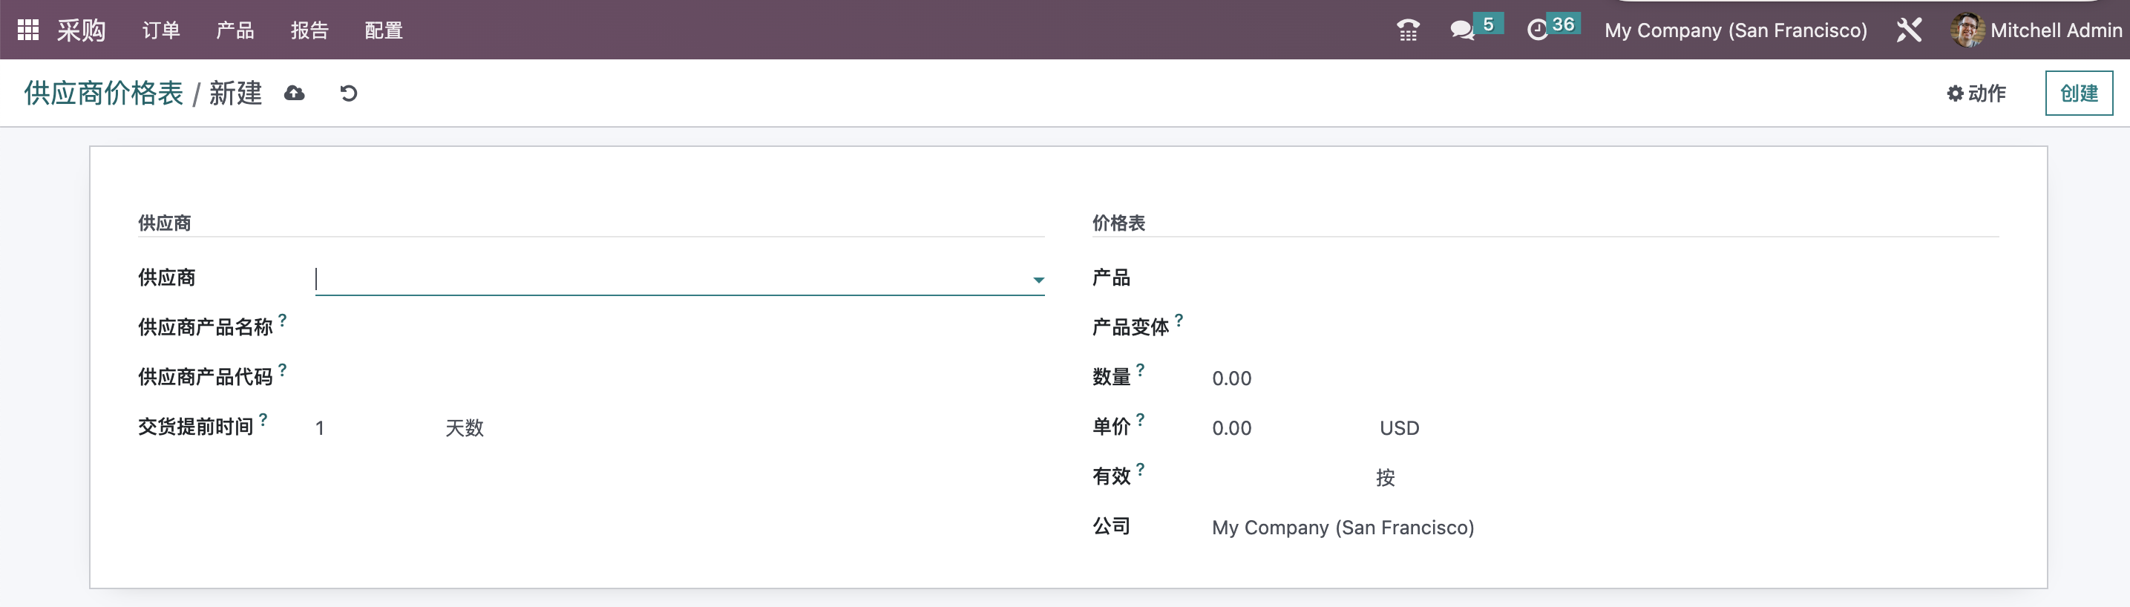The height and width of the screenshot is (607, 2130).
Task: Show help tooltip for 供应商产品名称
Action: pos(283,319)
